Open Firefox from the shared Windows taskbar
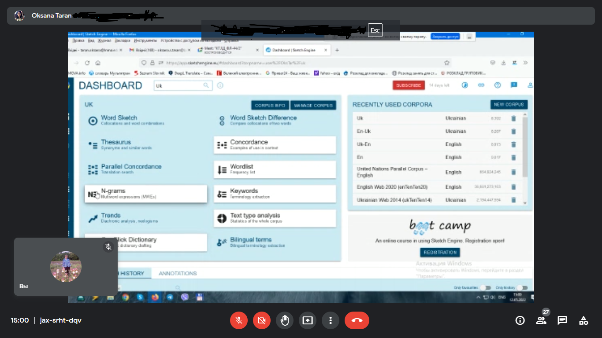The image size is (602, 338). point(155,298)
